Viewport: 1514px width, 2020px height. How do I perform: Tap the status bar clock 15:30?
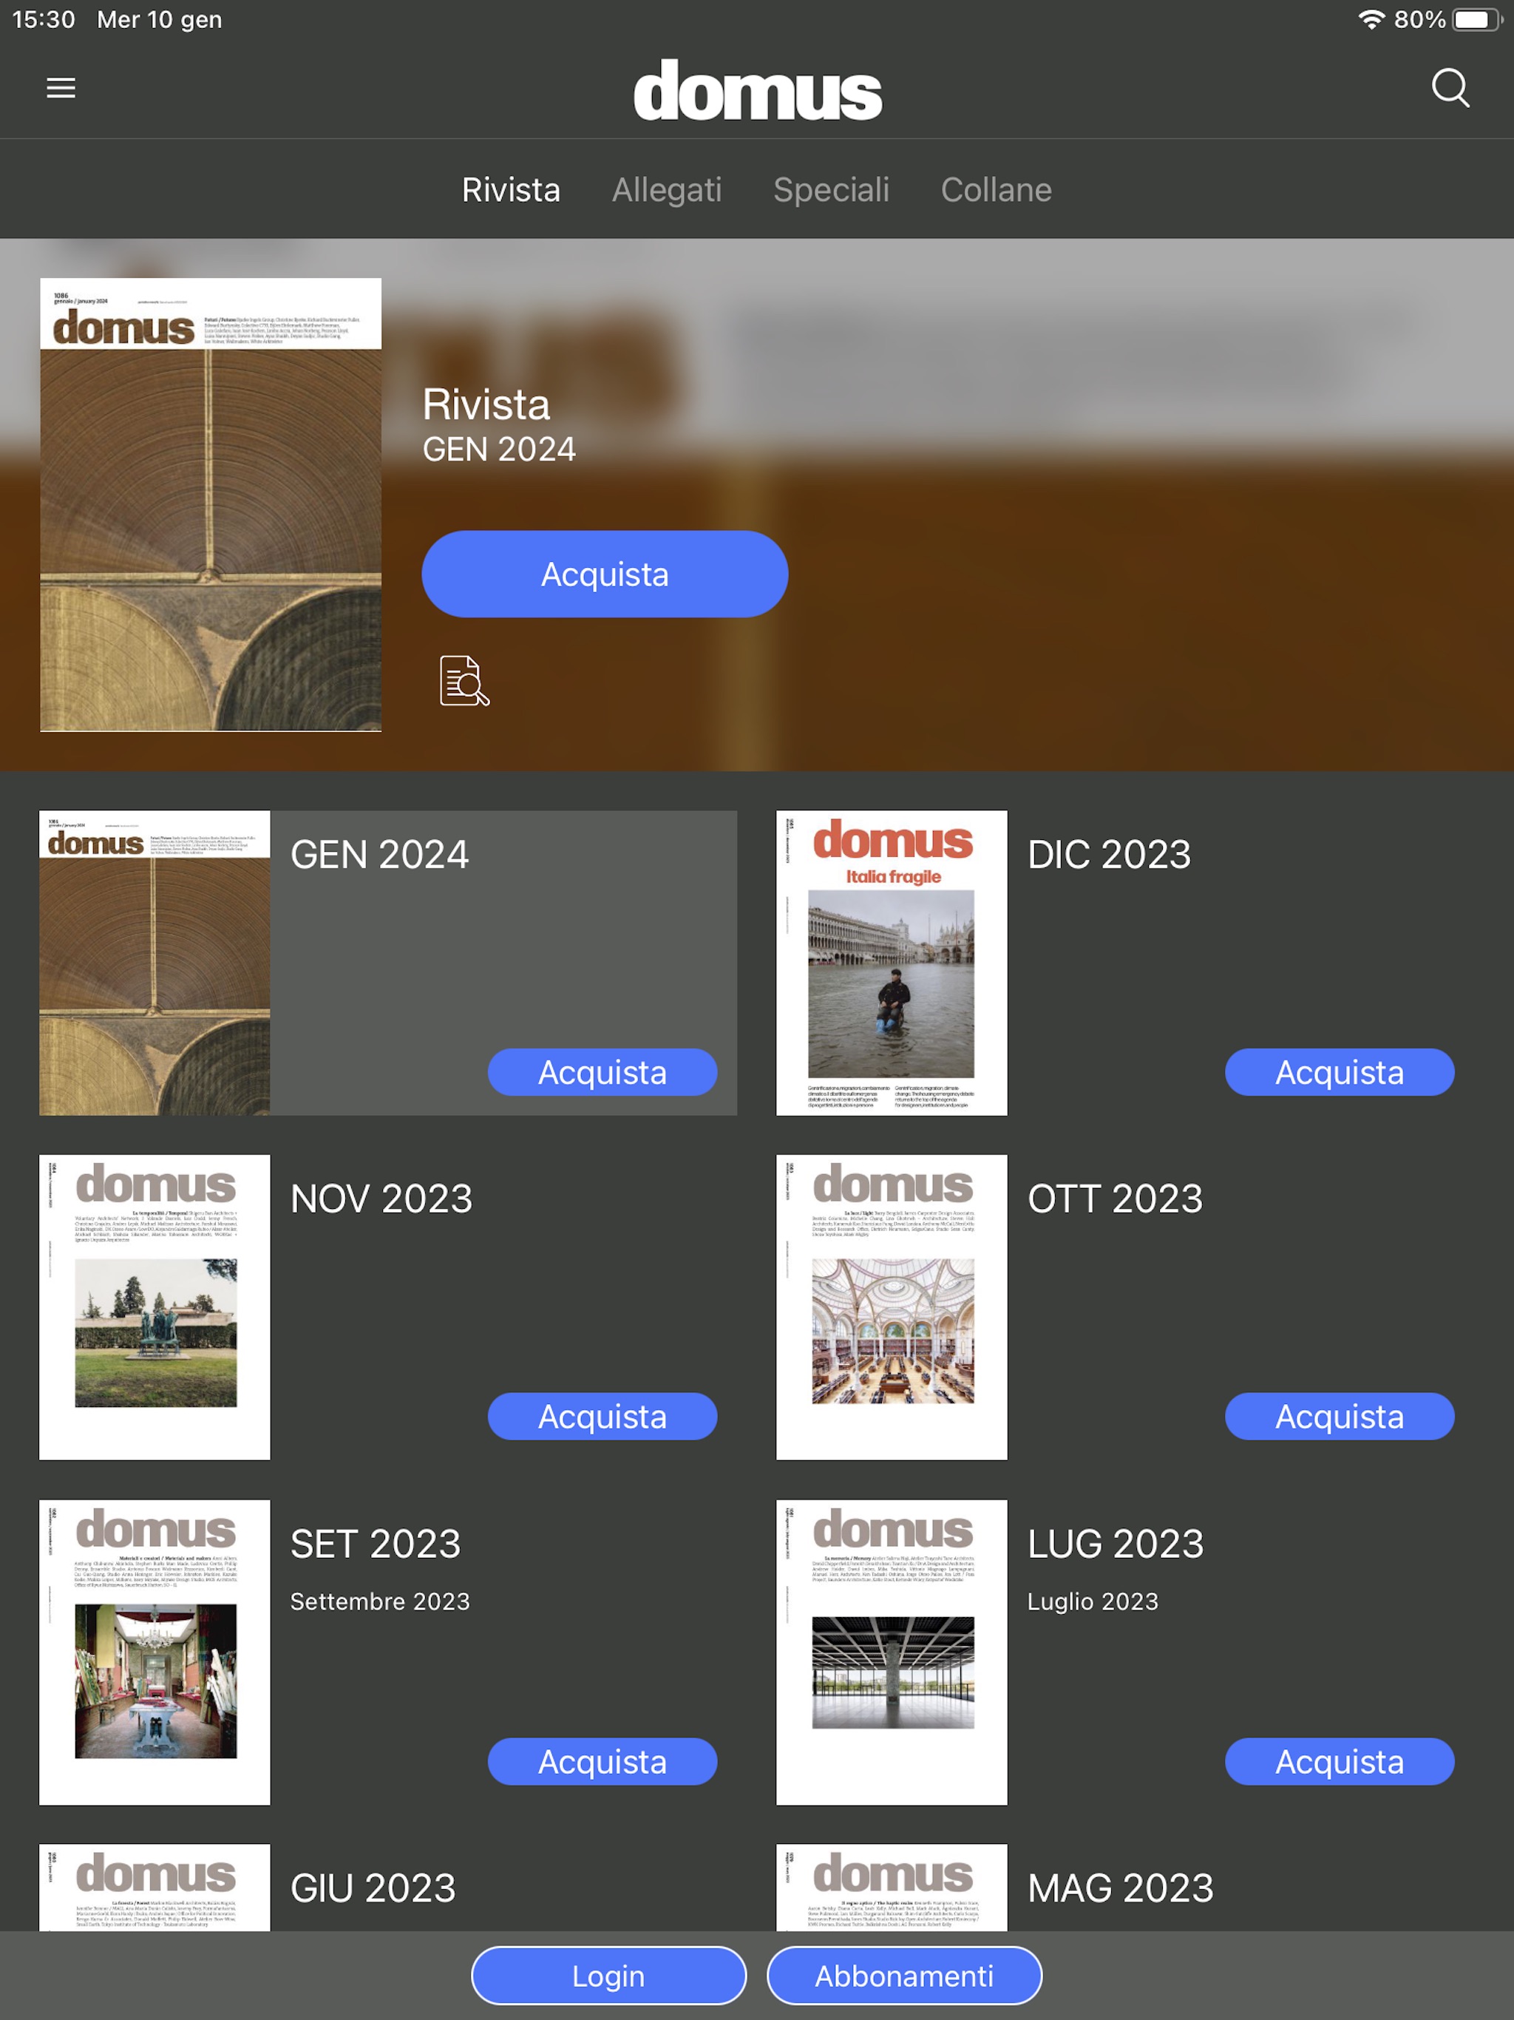44,19
